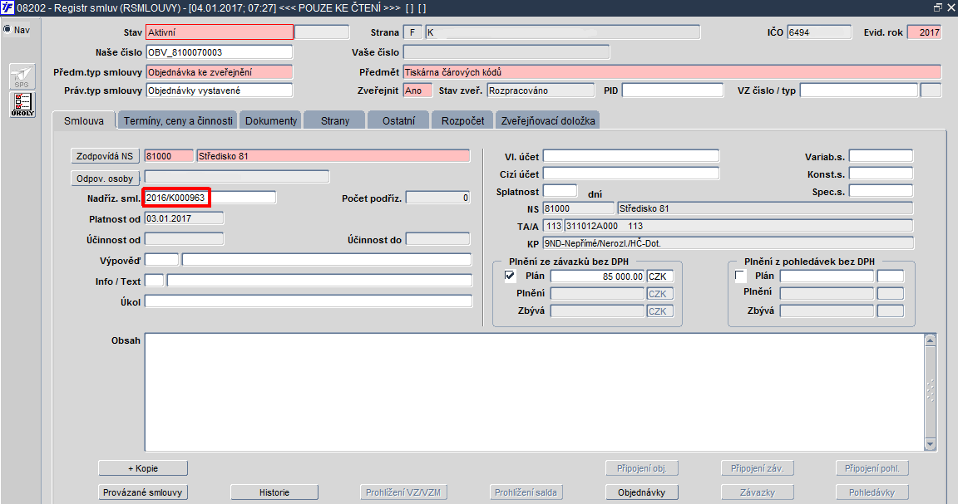Open the Úkoly task list icon
This screenshot has height=504, width=958.
pos(22,105)
